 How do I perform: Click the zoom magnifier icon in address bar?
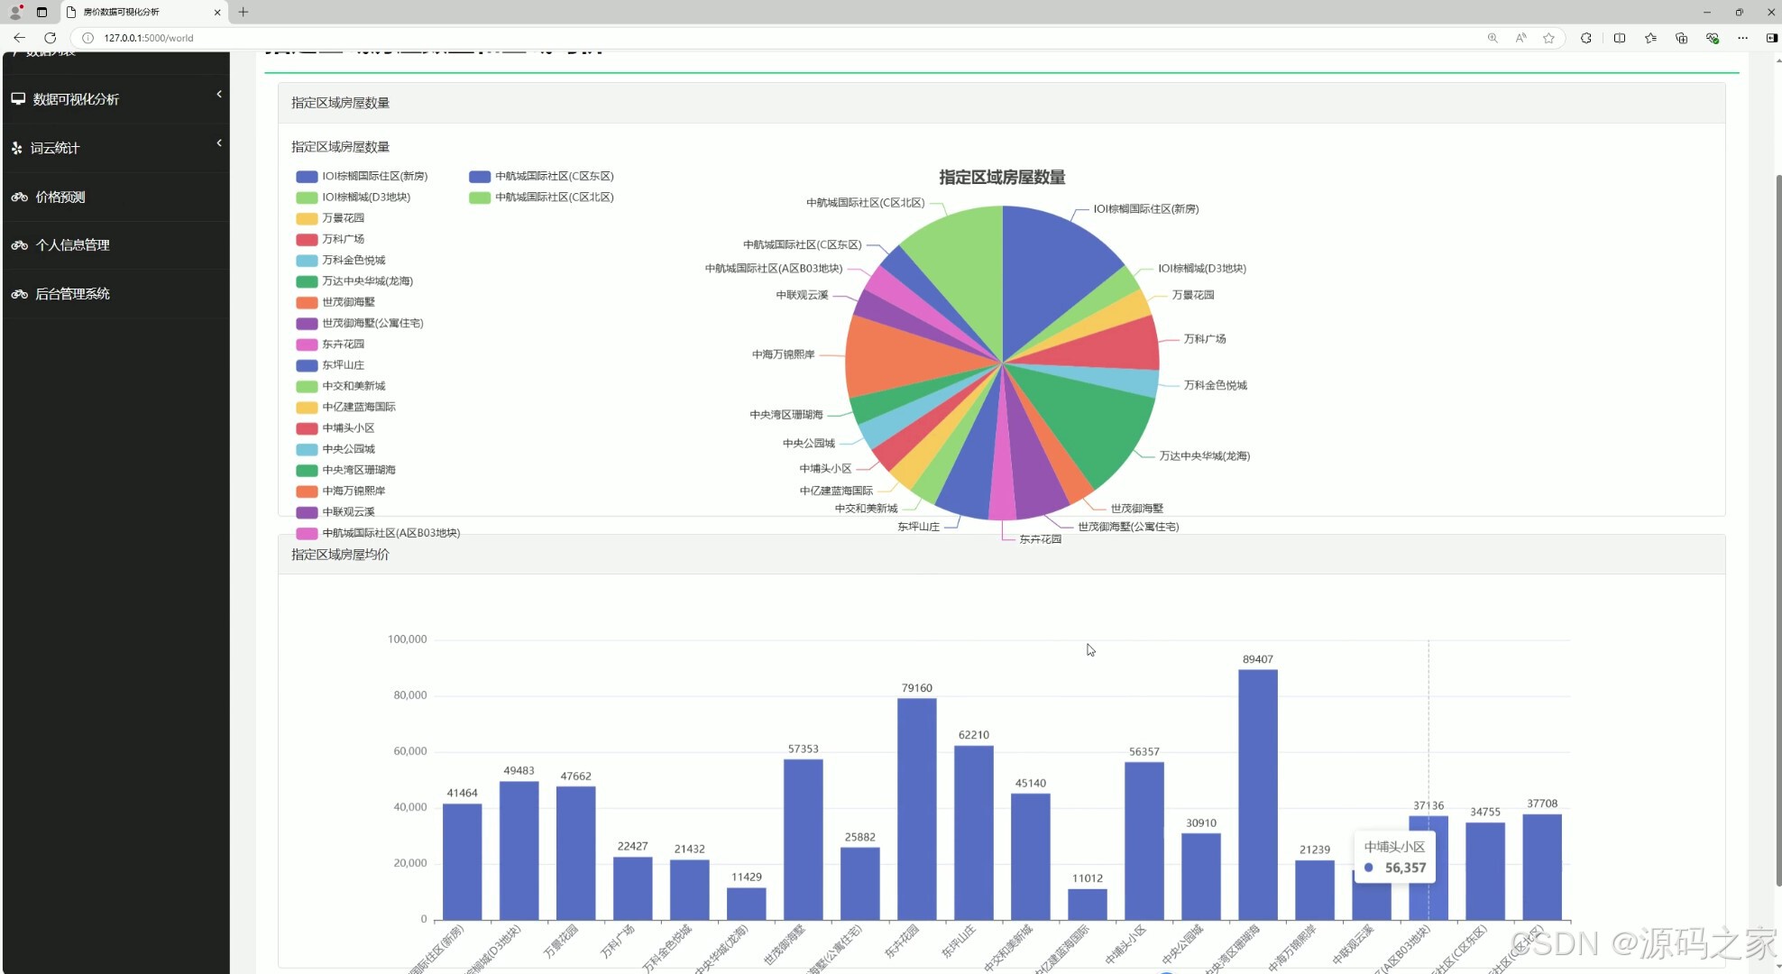(x=1493, y=38)
